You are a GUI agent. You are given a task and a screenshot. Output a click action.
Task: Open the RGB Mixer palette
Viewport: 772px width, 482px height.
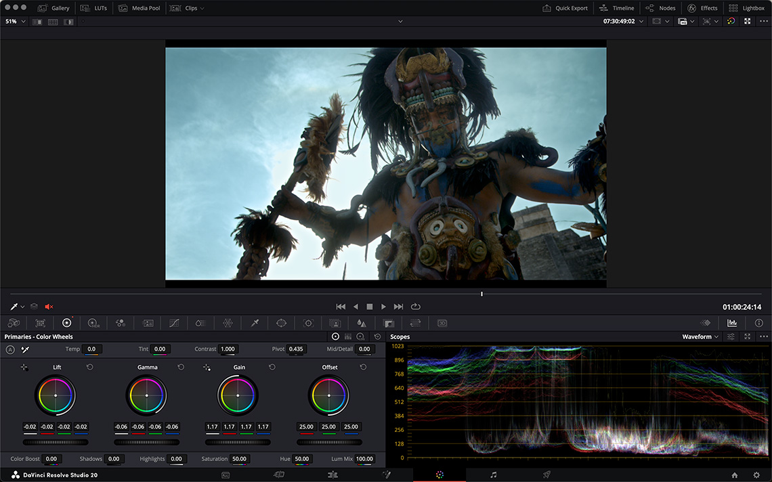[121, 324]
